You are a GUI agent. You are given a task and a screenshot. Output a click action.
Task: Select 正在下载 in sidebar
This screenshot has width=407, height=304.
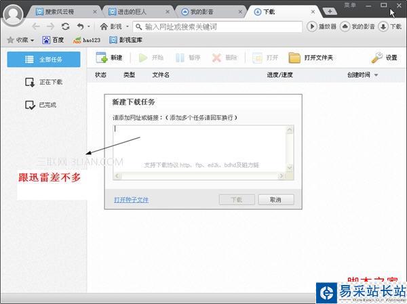click(43, 82)
